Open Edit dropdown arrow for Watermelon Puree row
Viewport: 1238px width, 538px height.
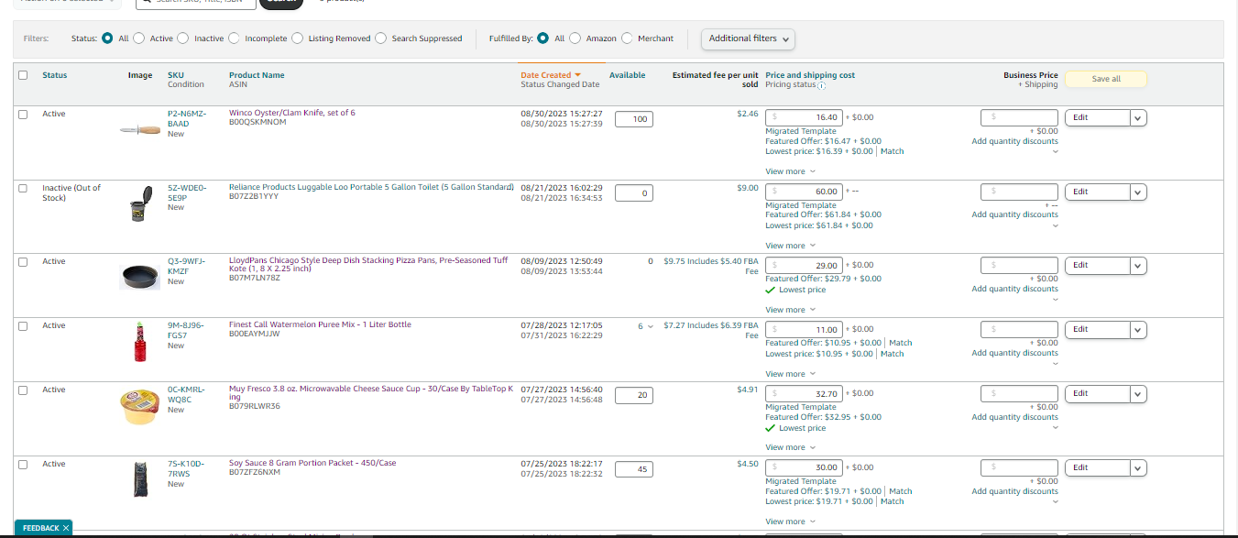click(1138, 329)
